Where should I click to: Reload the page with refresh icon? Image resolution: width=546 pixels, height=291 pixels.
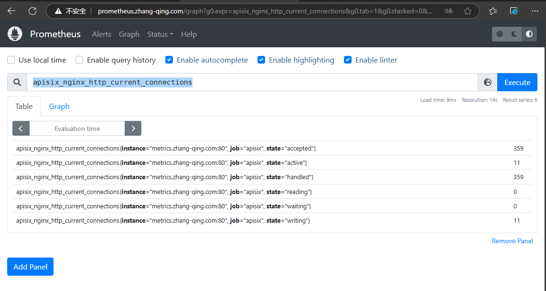point(32,11)
